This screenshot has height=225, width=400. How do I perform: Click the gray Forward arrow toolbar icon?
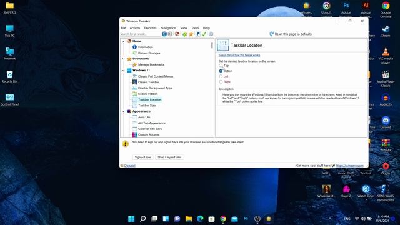click(170, 34)
